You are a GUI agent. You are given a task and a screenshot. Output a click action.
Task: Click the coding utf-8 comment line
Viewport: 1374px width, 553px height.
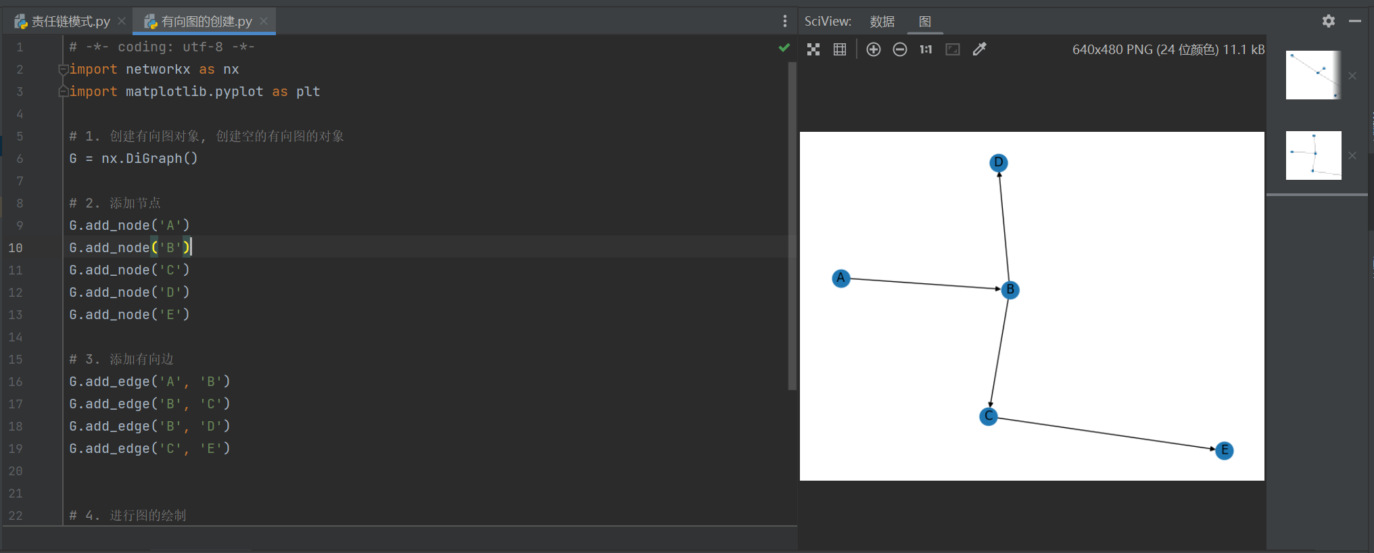tap(162, 47)
